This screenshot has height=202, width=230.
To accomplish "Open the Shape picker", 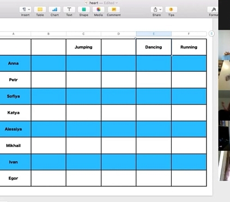I will click(84, 9).
